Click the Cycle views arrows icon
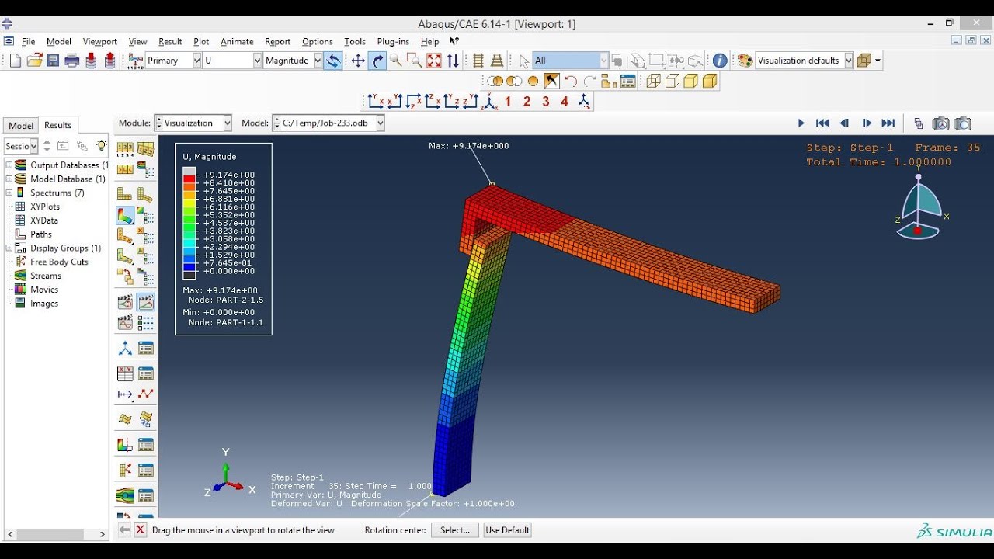The width and height of the screenshot is (994, 559). pos(453,61)
